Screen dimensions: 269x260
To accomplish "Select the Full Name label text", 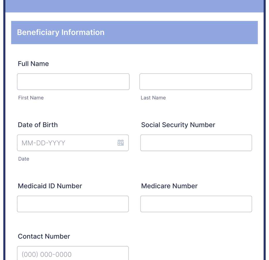I will point(33,64).
